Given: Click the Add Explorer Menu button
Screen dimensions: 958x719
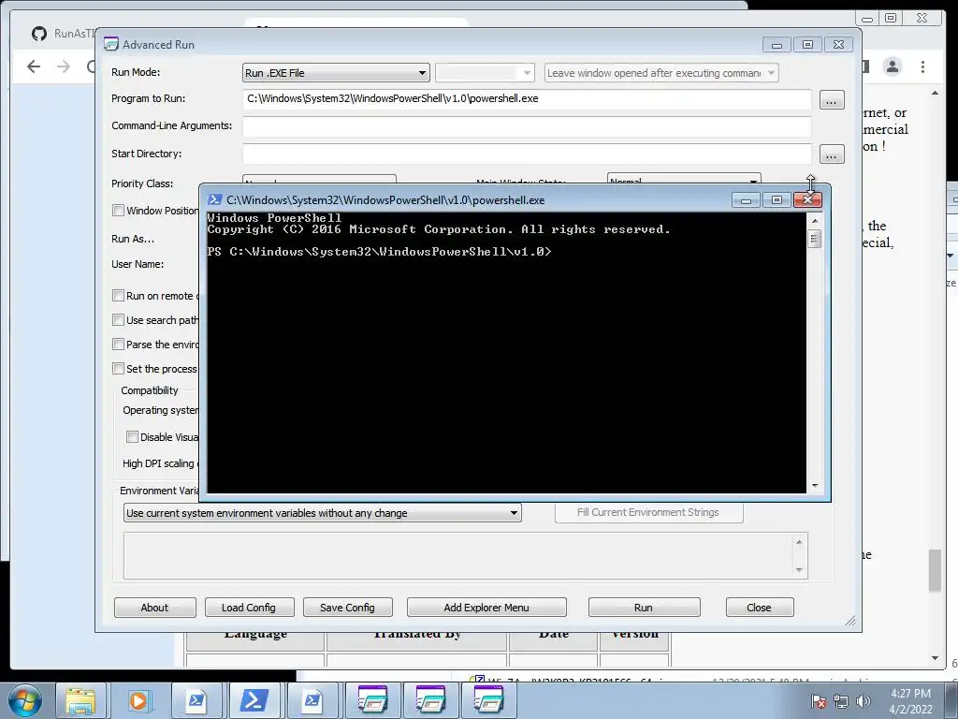Looking at the screenshot, I should click(486, 607).
